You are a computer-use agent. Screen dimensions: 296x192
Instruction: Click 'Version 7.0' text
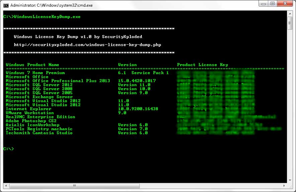tap(133, 129)
